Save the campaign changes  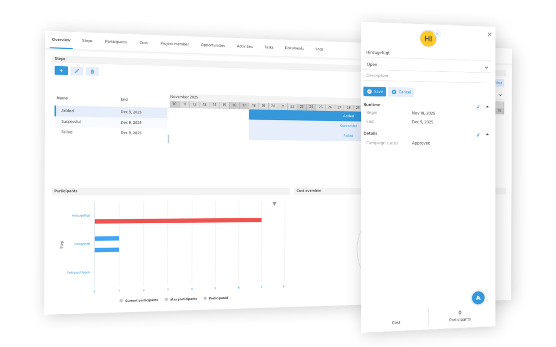(374, 92)
